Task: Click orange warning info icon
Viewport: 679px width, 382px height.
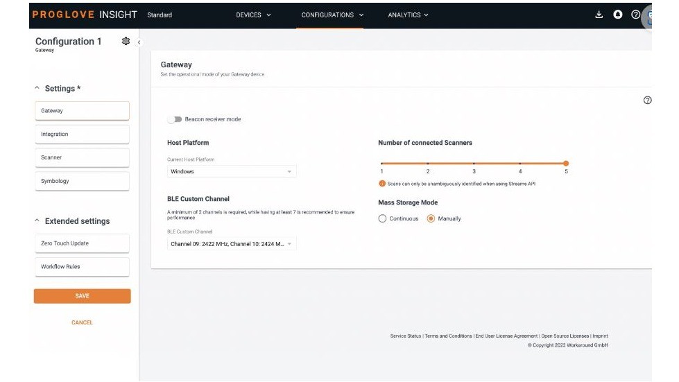Action: tap(381, 184)
